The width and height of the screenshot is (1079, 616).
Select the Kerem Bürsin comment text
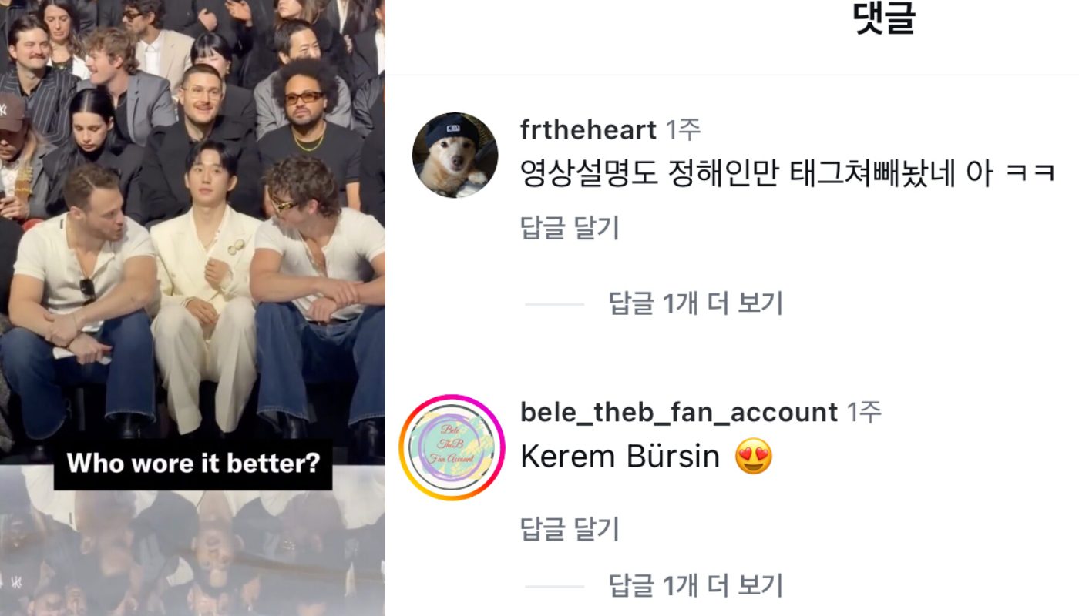coord(620,457)
